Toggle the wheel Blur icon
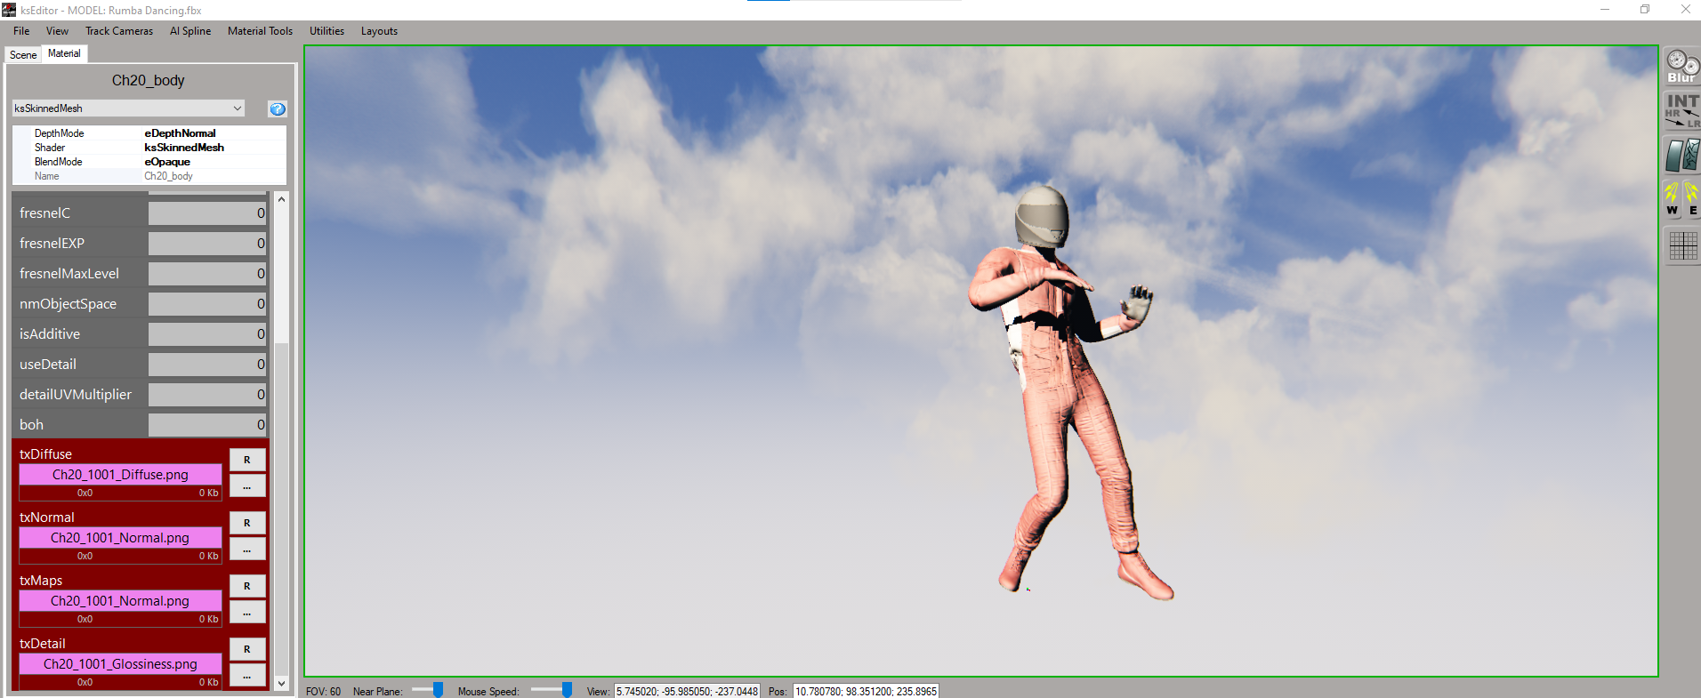The image size is (1701, 698). [1681, 67]
